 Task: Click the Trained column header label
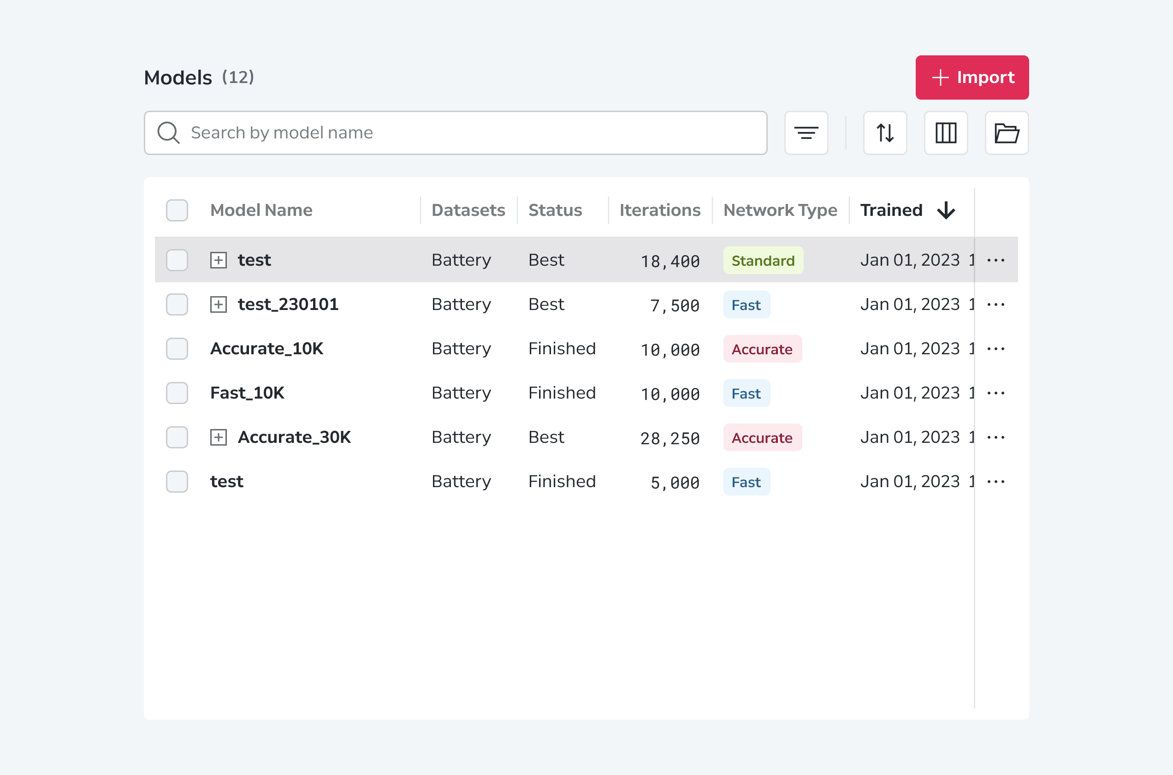(891, 210)
